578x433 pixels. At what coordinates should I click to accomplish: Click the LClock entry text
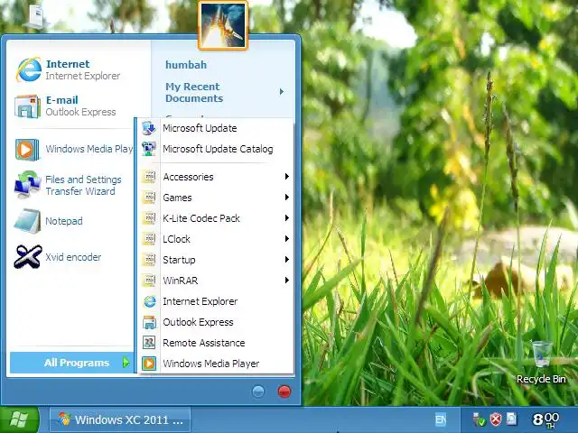click(x=177, y=239)
